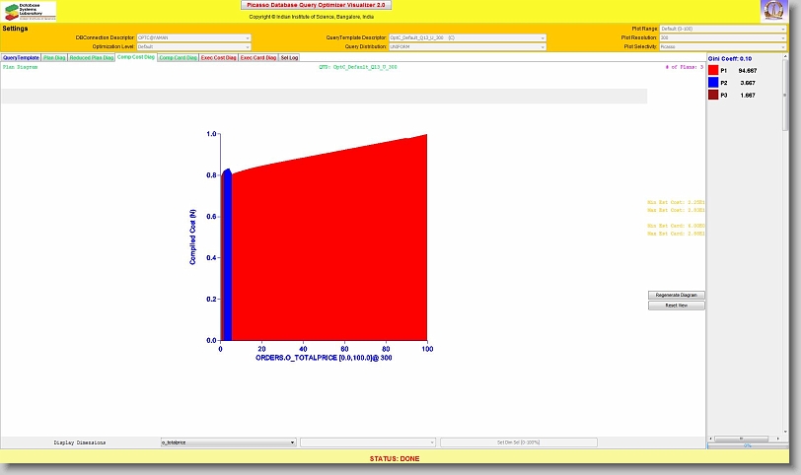The image size is (801, 475).
Task: Click the Database Systems Laboratory logo
Action: coord(29,11)
